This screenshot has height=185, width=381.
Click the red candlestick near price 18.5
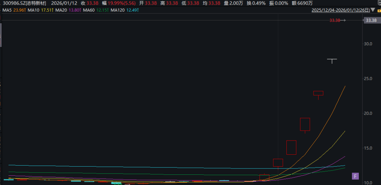(305, 124)
